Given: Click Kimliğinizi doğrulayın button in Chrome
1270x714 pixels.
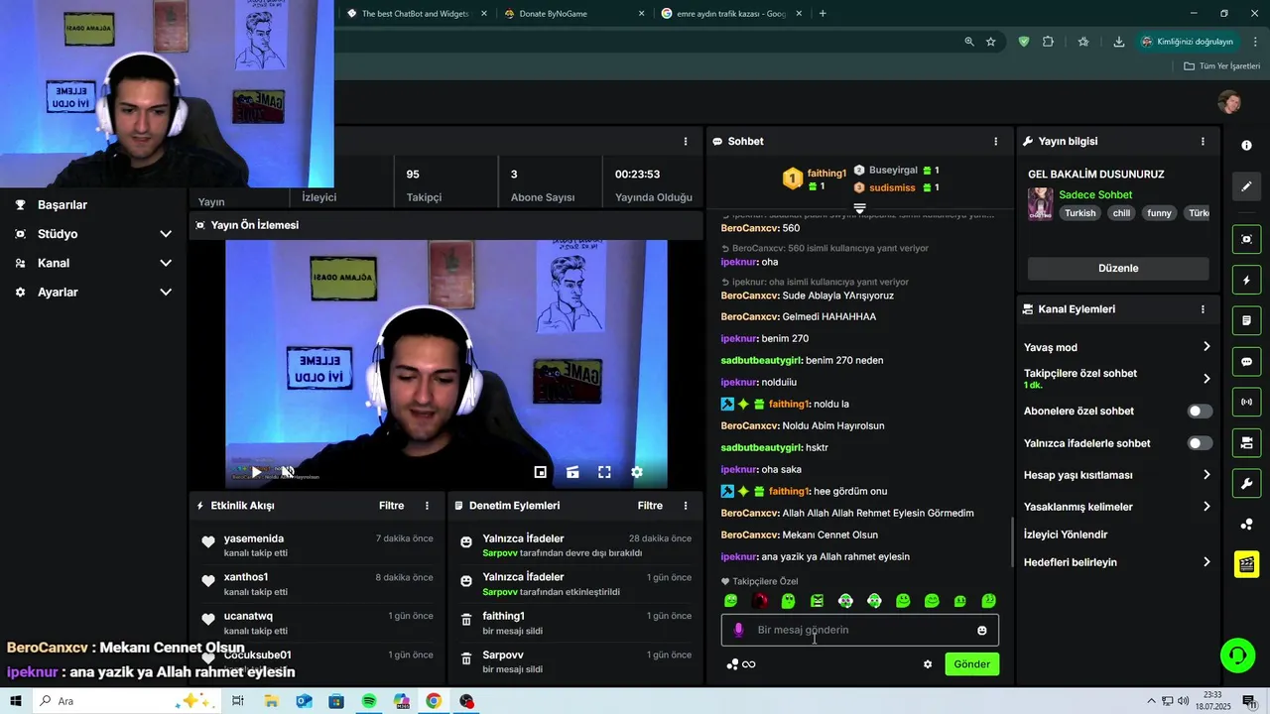Looking at the screenshot, I should (x=1187, y=42).
